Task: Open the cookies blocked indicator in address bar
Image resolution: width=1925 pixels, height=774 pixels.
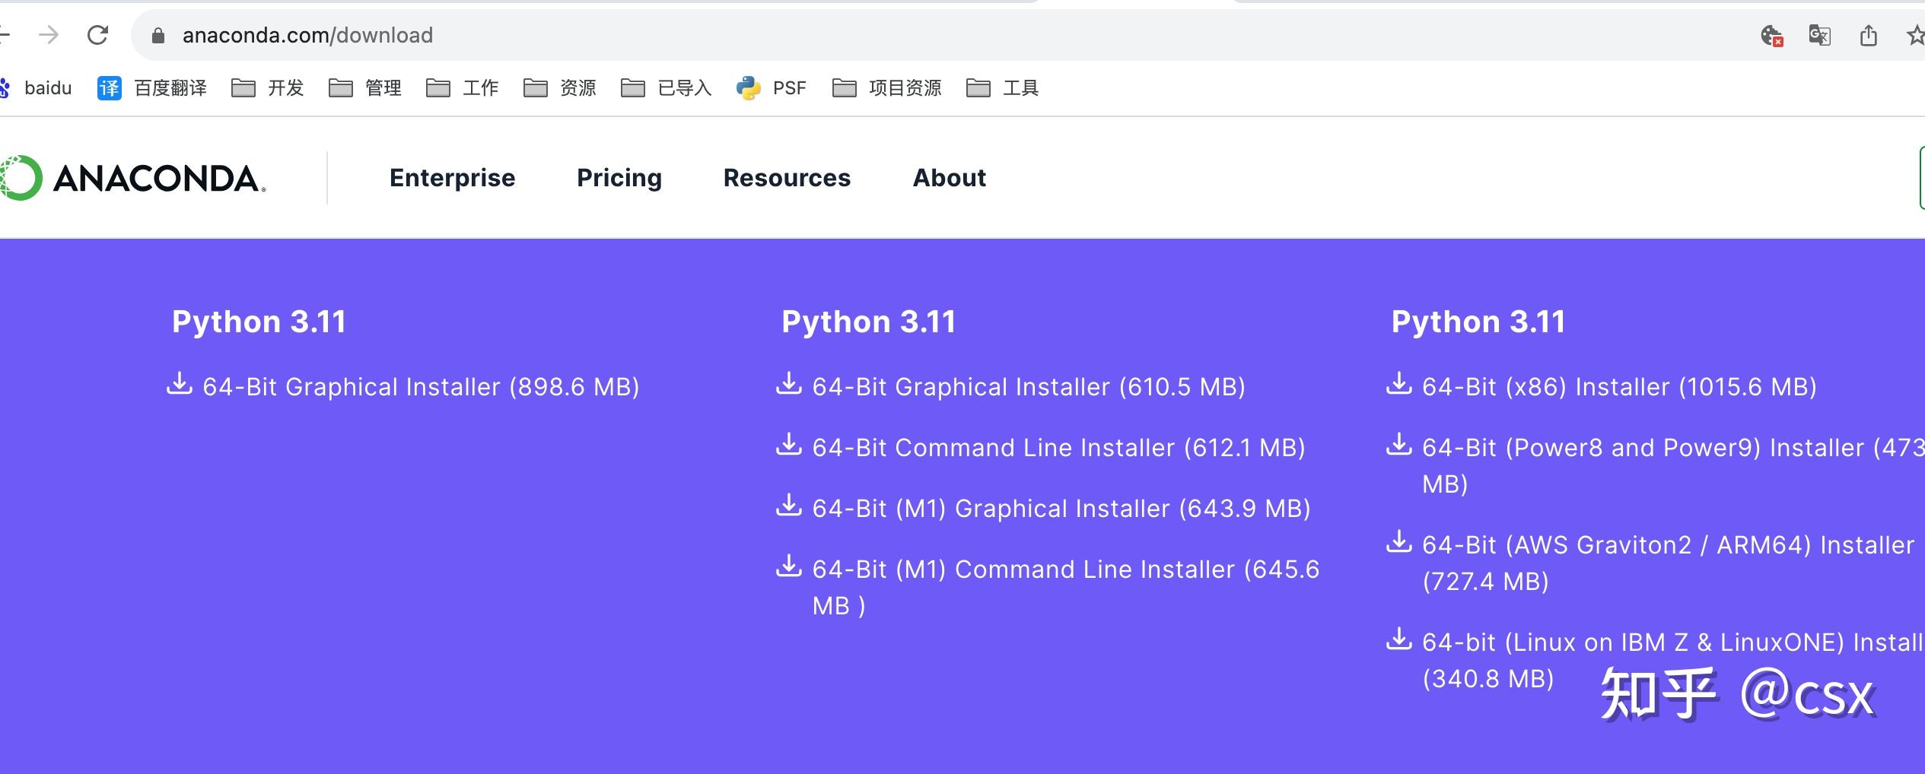Action: (x=1771, y=35)
